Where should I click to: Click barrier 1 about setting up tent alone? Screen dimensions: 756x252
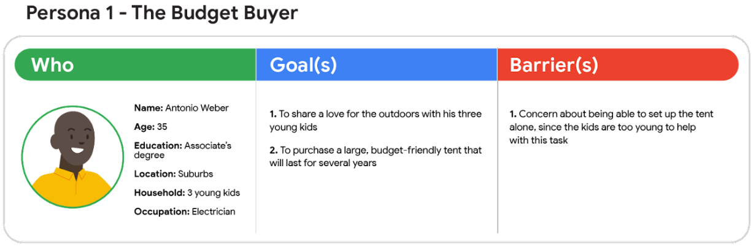pyautogui.click(x=611, y=127)
